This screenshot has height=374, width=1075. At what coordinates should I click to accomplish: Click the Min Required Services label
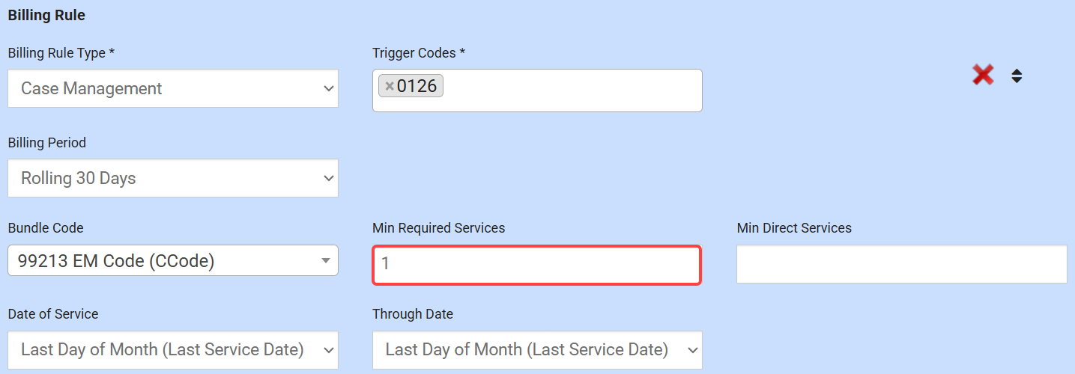tap(438, 228)
